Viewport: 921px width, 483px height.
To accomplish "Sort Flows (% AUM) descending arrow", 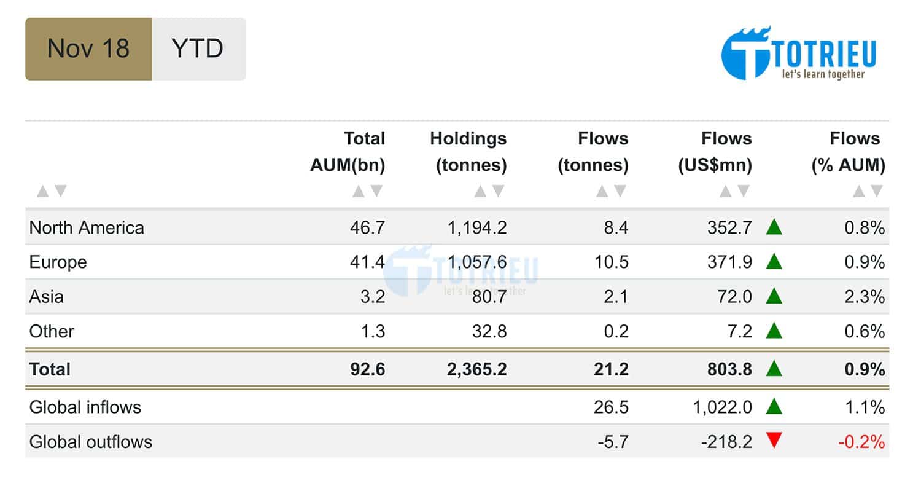I will click(x=877, y=192).
